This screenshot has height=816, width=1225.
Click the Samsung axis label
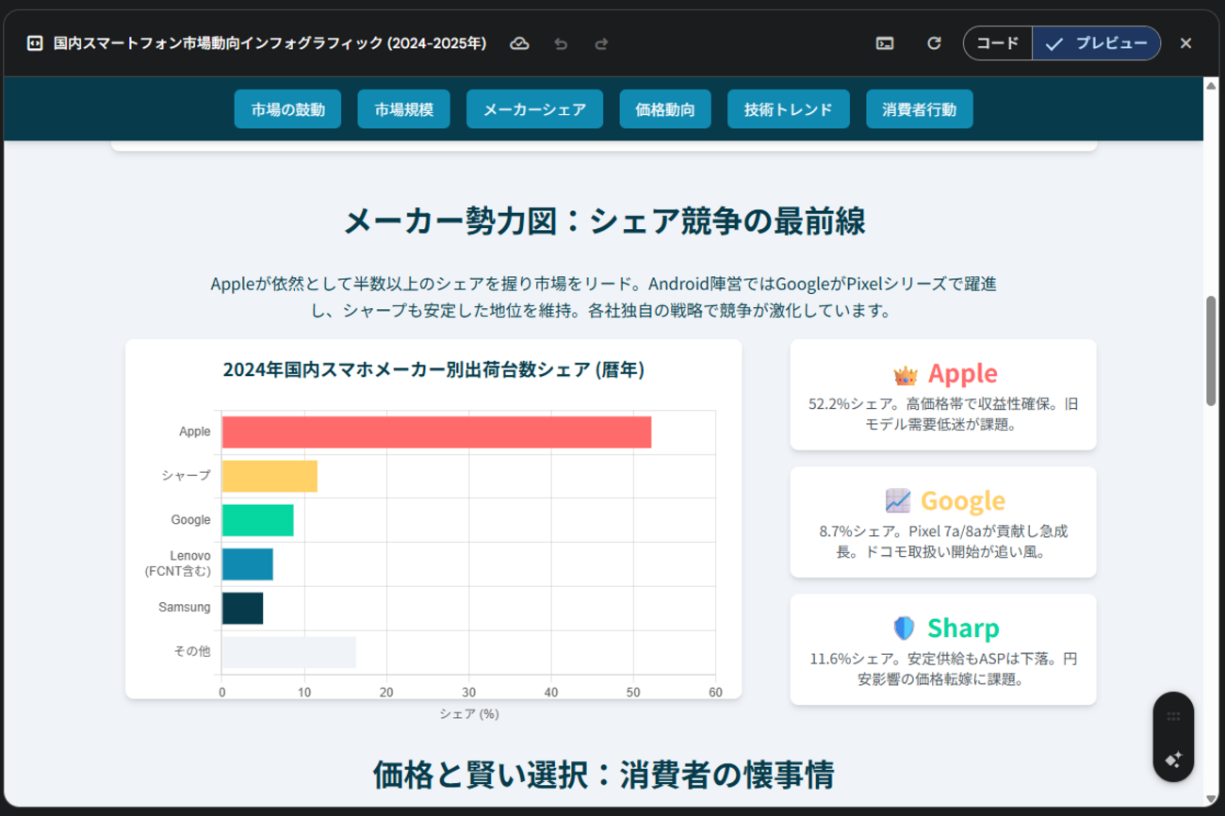185,608
